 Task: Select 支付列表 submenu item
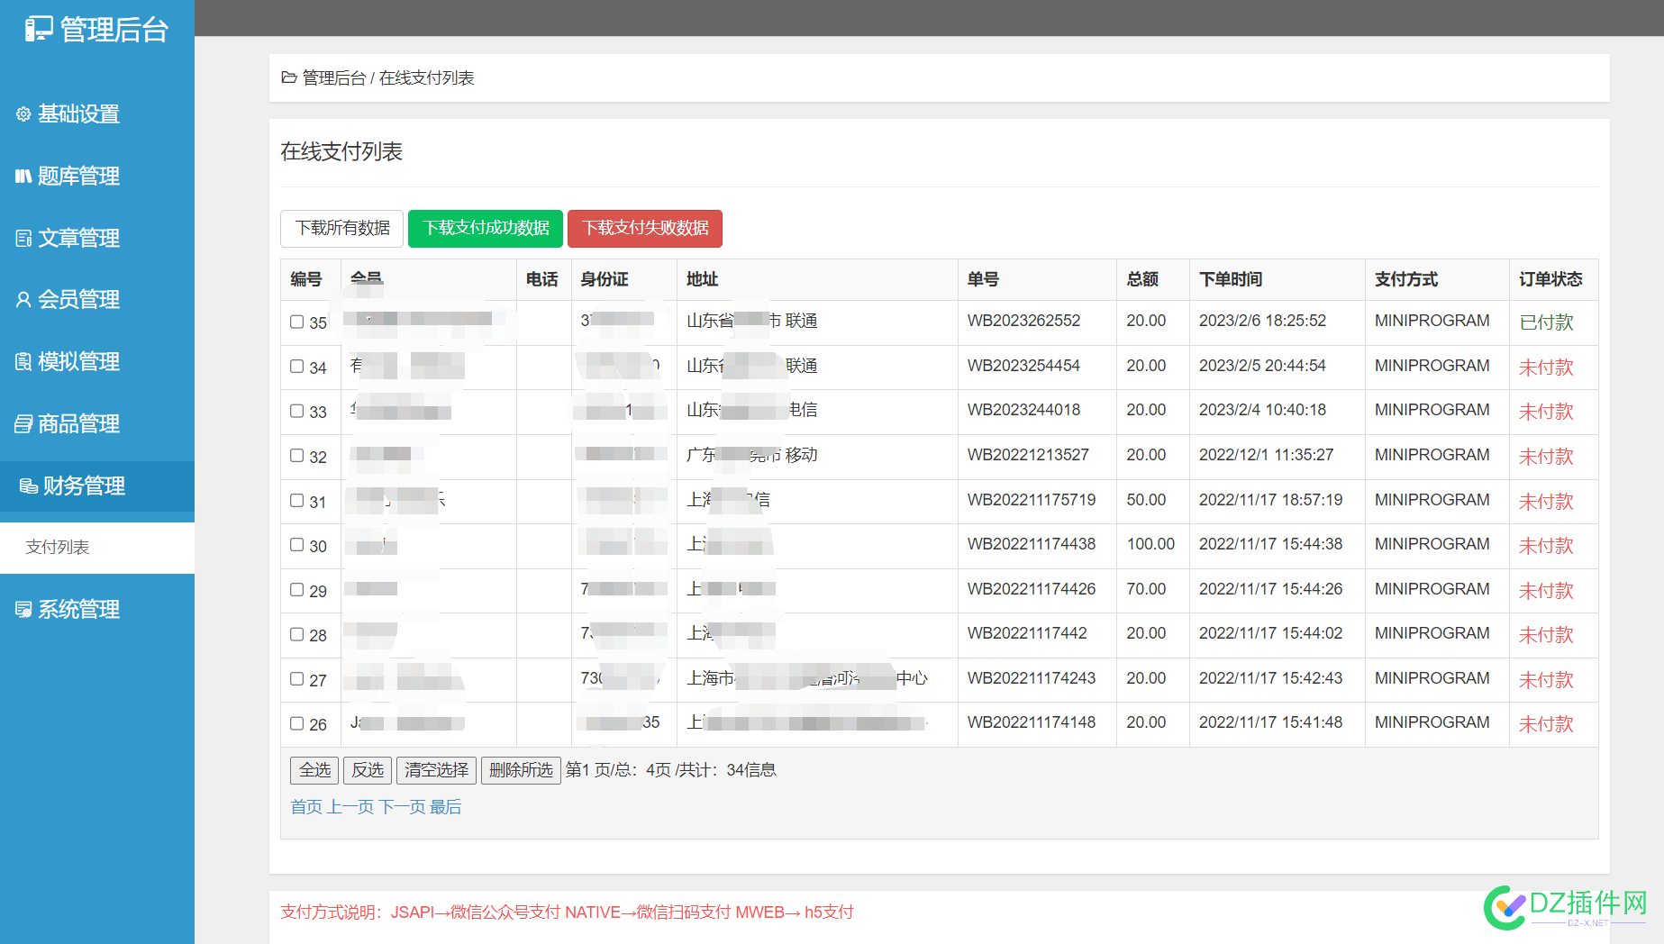pos(97,547)
